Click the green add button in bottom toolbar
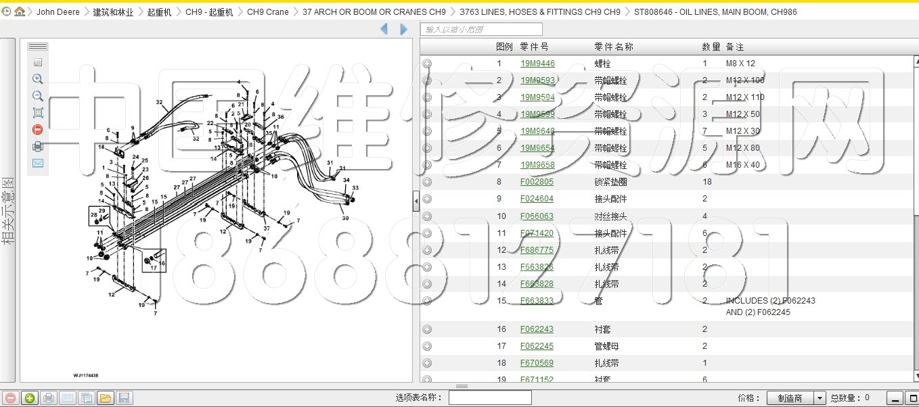The height and width of the screenshot is (407, 919). 30,398
